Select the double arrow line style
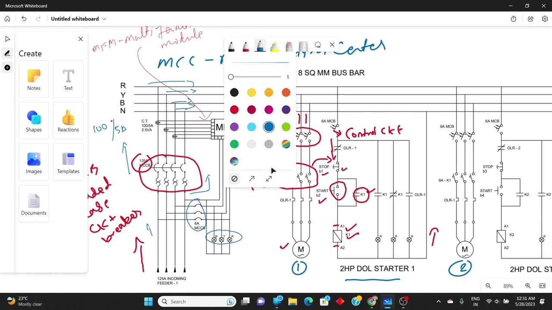The width and height of the screenshot is (552, 310). (269, 179)
